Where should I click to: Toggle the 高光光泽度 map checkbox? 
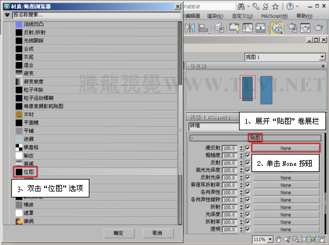click(247, 170)
